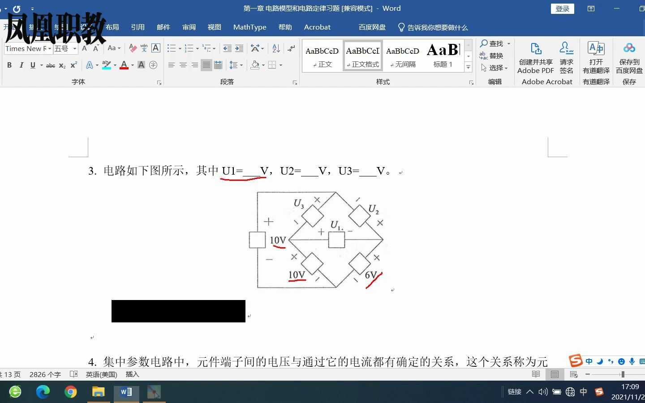Click the decrease indent icon
The width and height of the screenshot is (645, 403).
pyautogui.click(x=228, y=48)
